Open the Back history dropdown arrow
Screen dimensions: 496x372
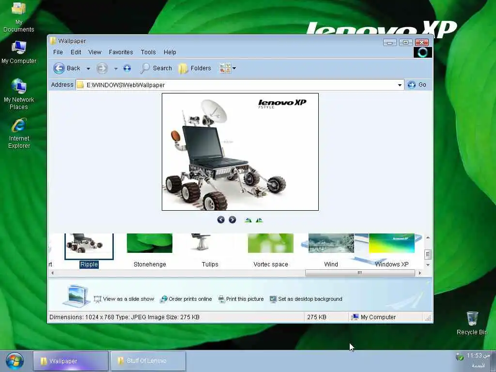coord(88,69)
